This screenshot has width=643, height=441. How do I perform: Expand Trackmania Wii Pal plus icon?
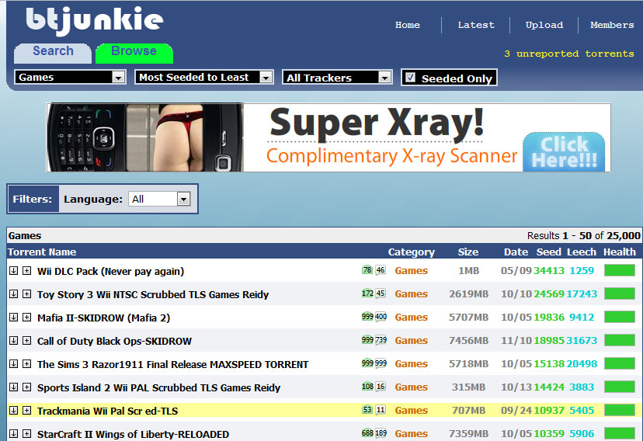(x=26, y=410)
